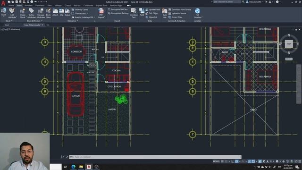
Task: Open Microsoft Edge from taskbar
Action: (74, 167)
